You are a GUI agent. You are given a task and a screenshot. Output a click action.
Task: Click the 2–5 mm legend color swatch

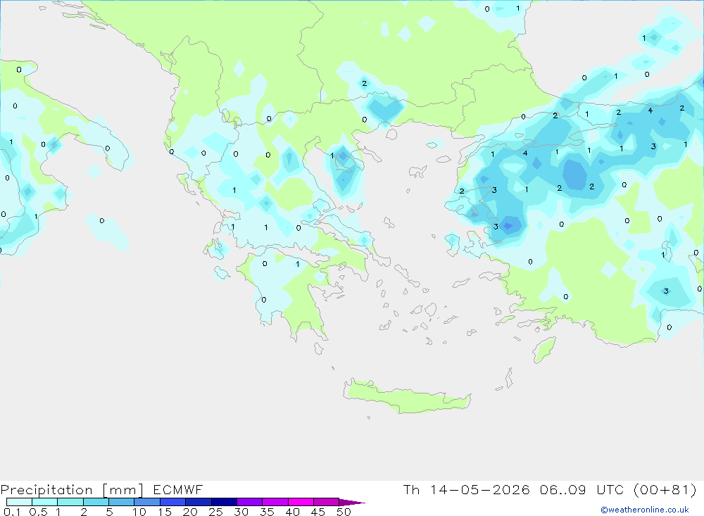pyautogui.click(x=96, y=502)
